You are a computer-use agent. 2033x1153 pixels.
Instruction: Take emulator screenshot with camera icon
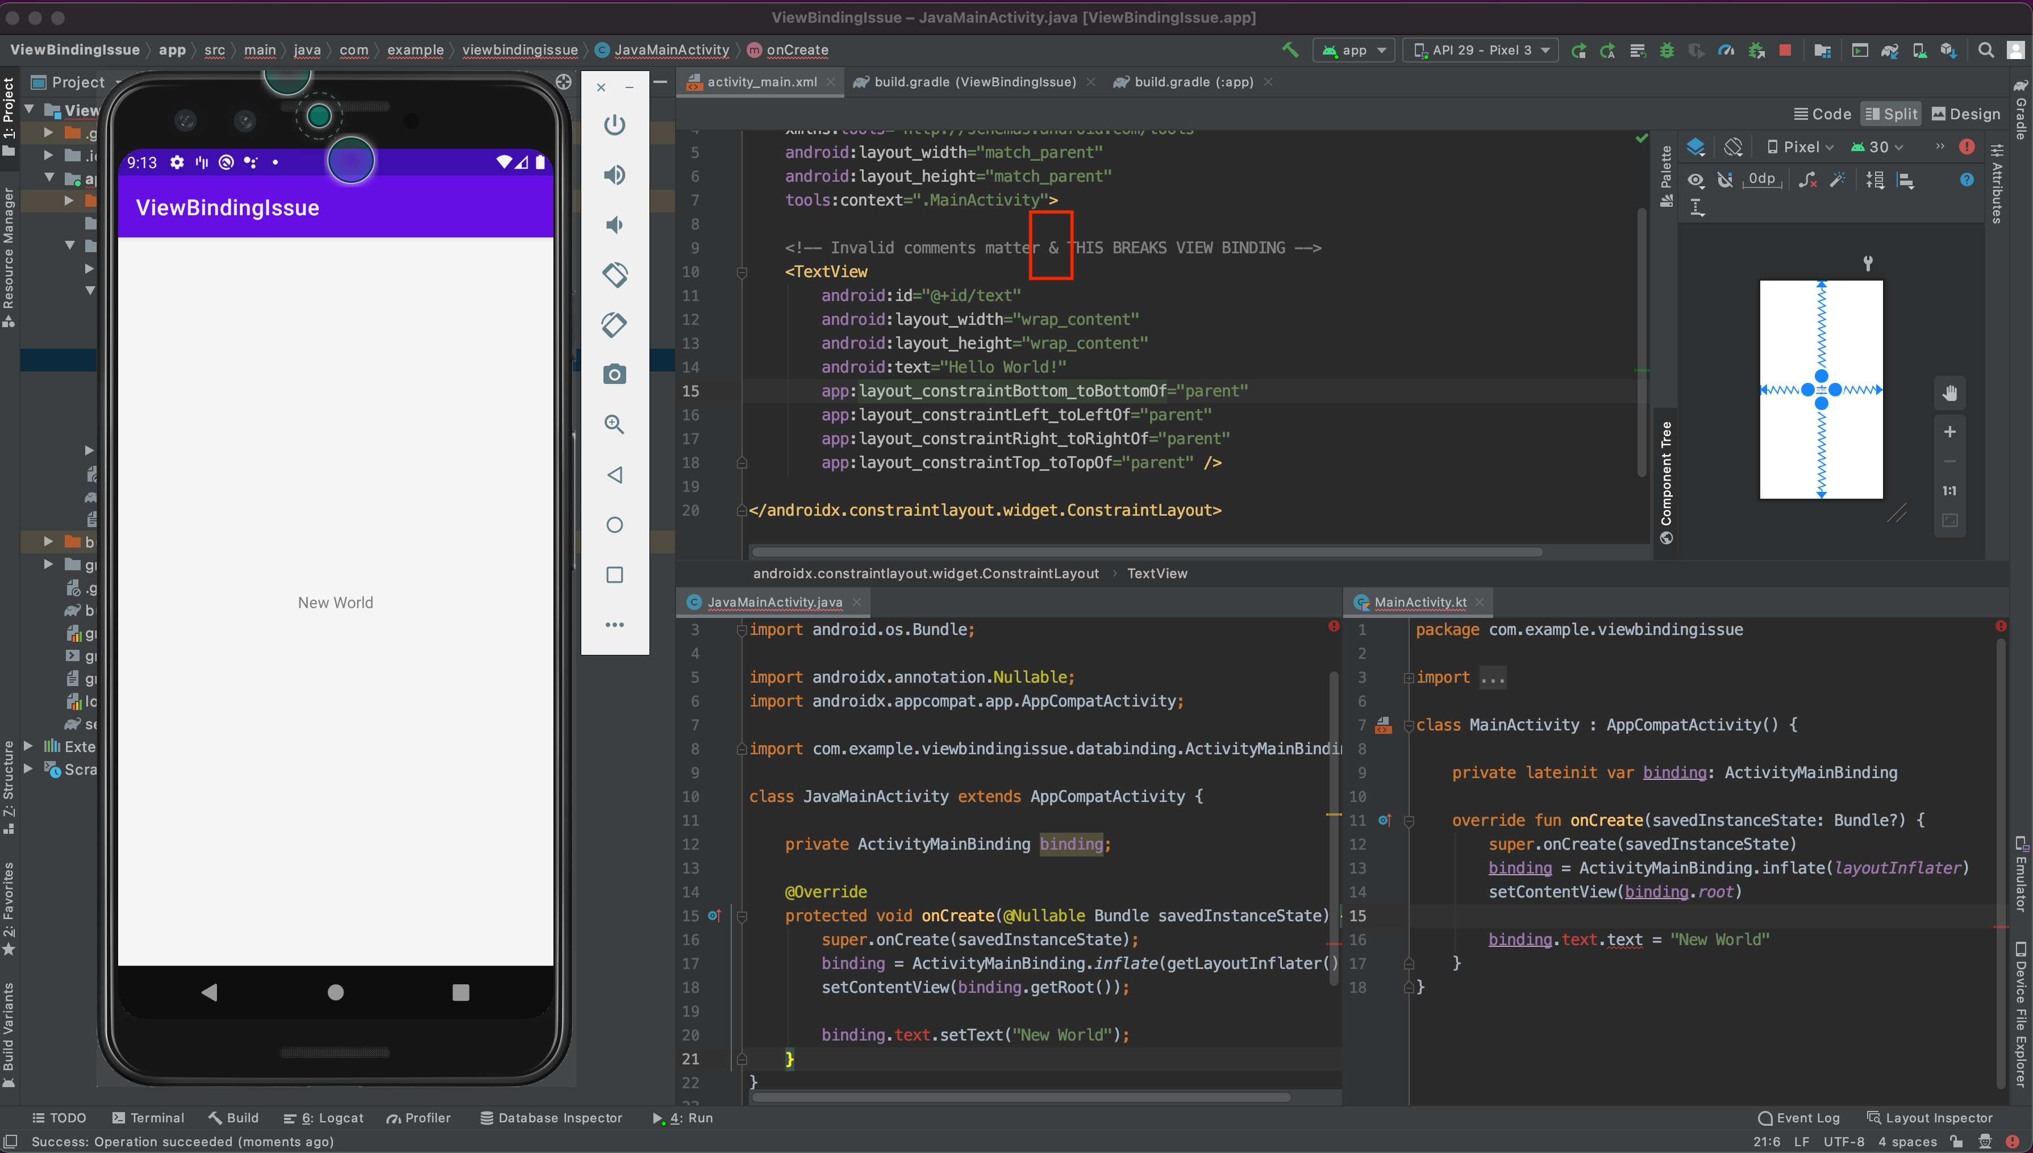615,374
